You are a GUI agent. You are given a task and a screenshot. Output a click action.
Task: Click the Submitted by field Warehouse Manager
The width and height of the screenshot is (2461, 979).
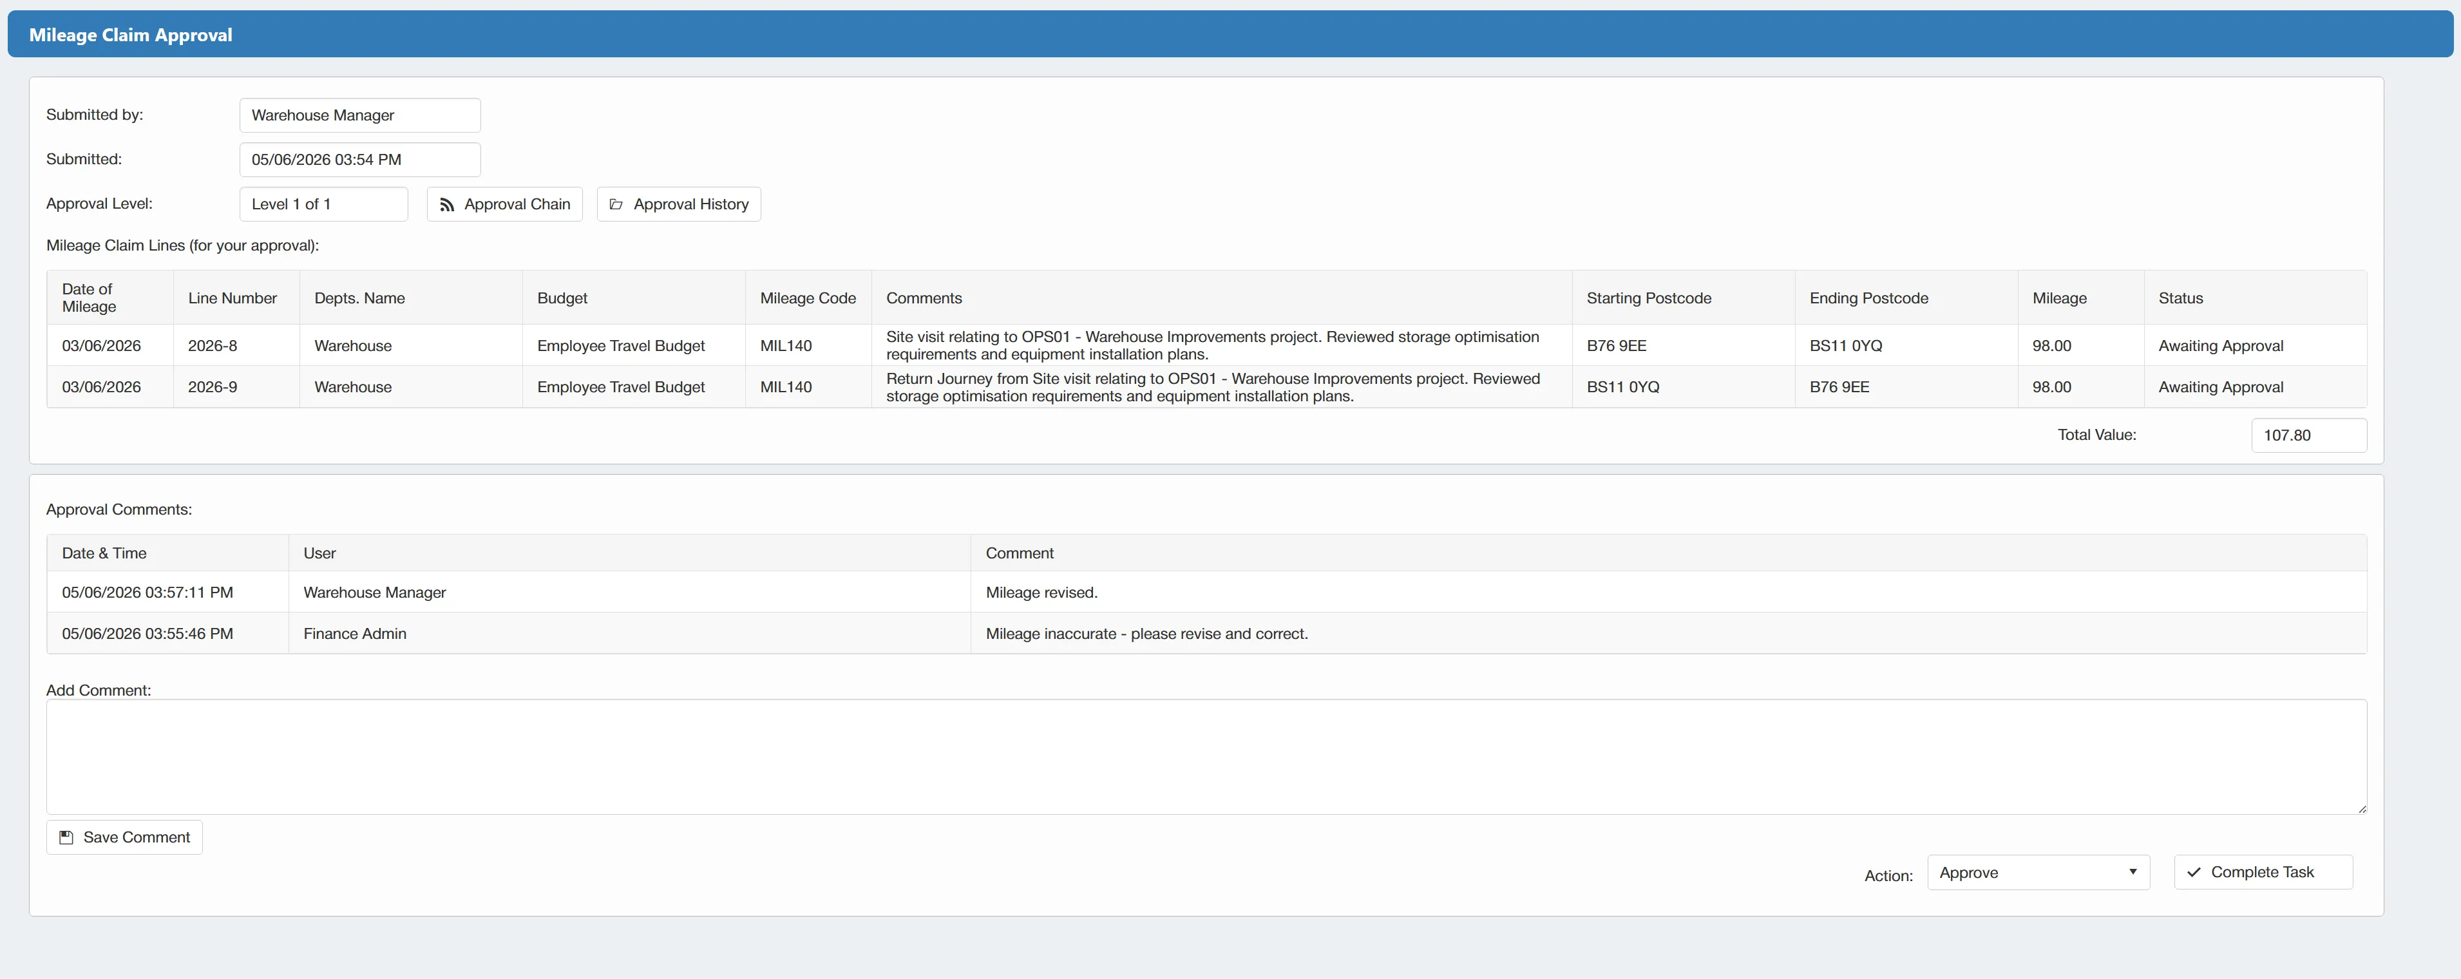pyautogui.click(x=360, y=115)
